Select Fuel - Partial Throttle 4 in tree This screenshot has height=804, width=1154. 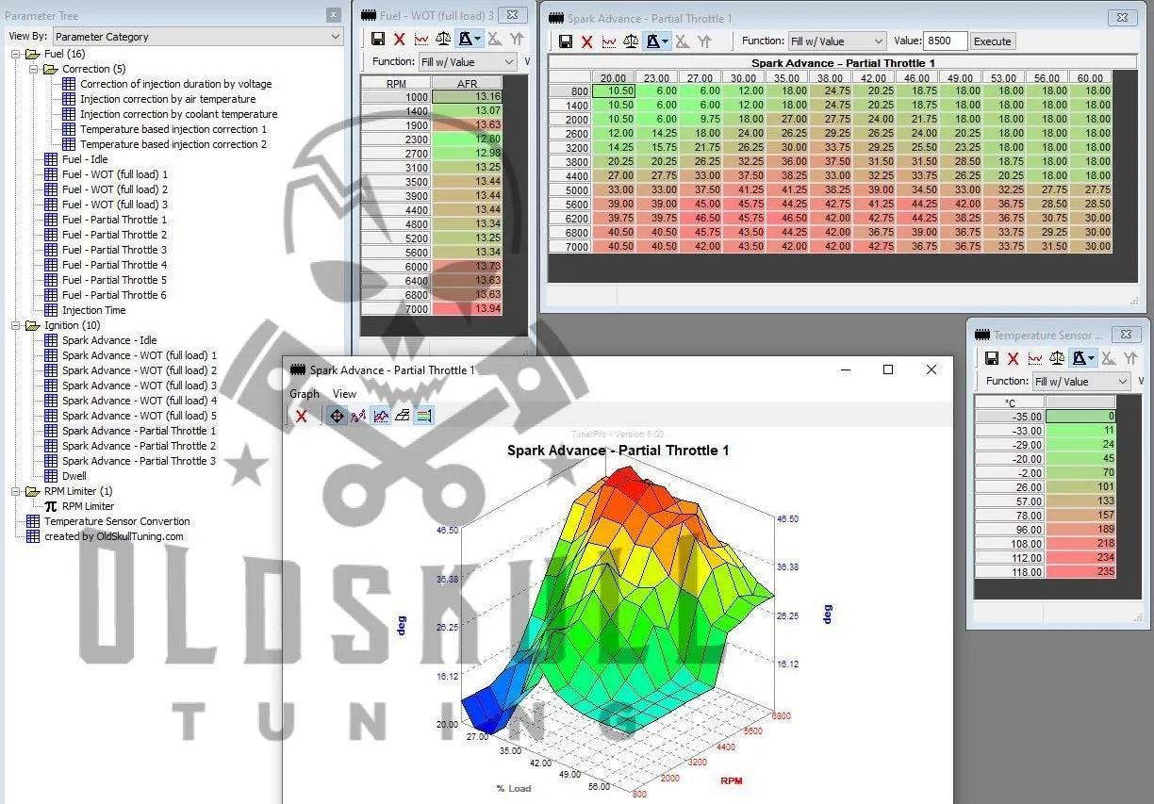114,265
